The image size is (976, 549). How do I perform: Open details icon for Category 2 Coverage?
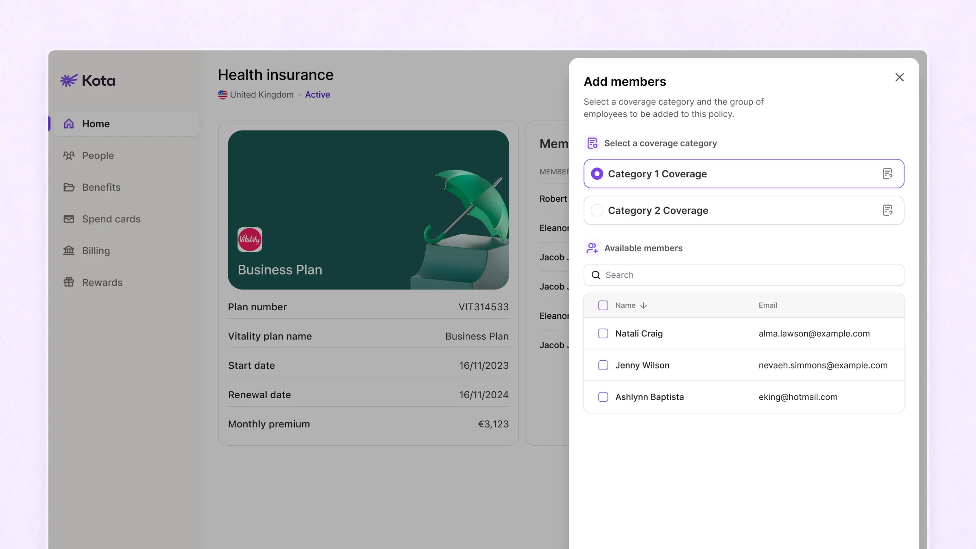887,211
